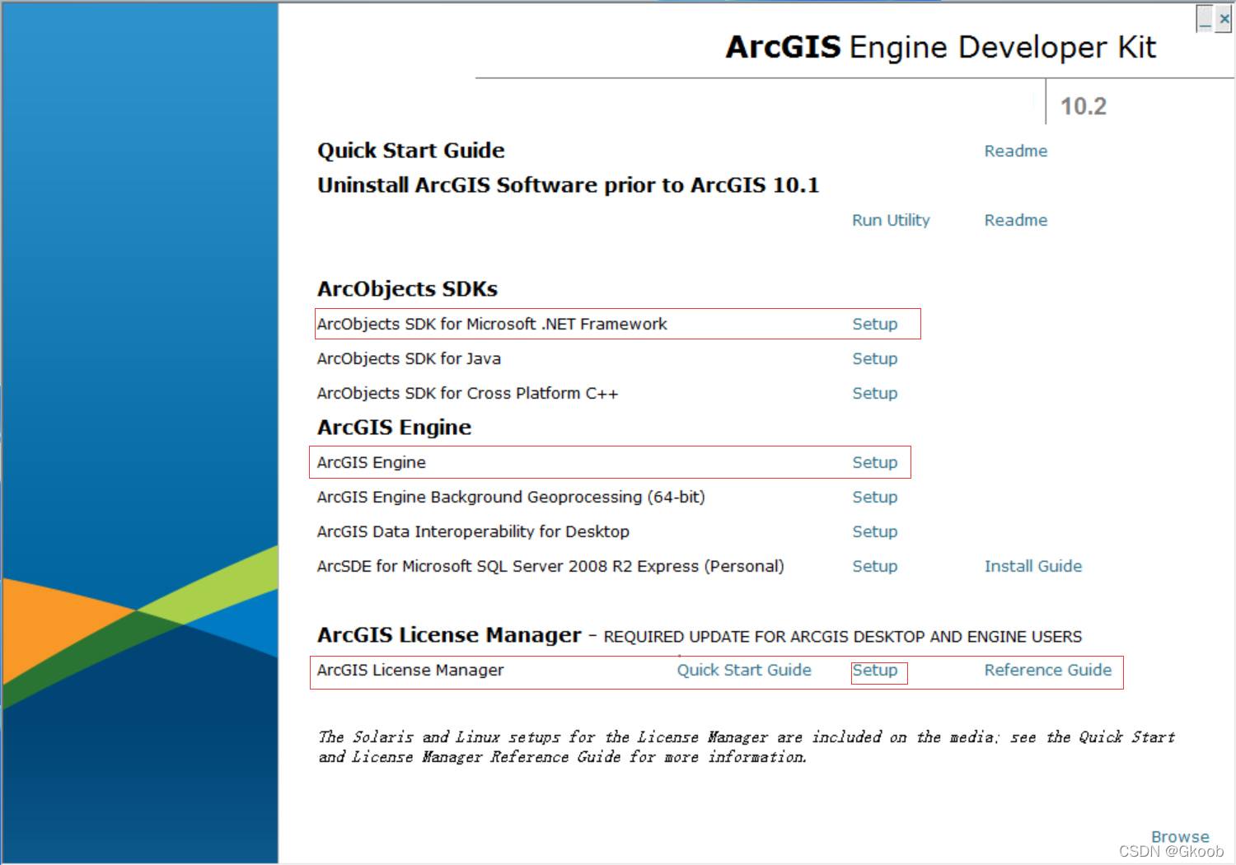The image size is (1236, 865).
Task: Click the ArcGIS Engine Developer Kit title
Action: tap(940, 47)
